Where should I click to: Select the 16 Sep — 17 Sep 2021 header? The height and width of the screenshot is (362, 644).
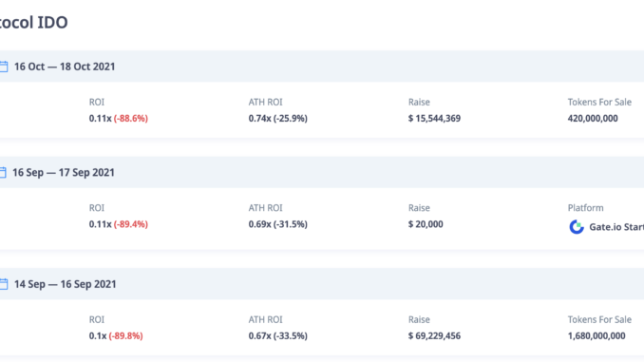[322, 173]
